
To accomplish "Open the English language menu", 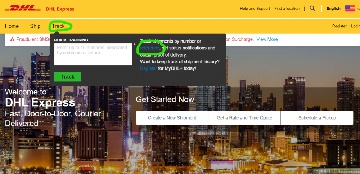I will [x=333, y=9].
